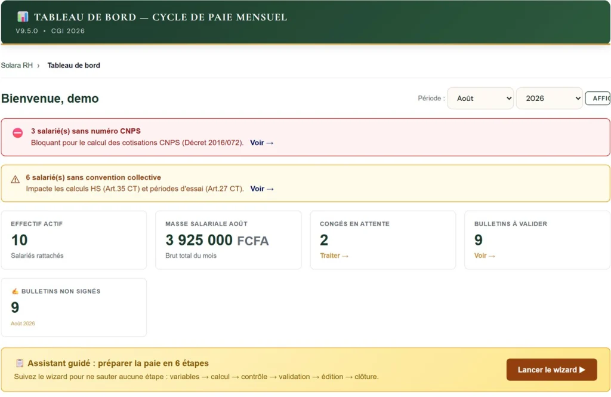The image size is (611, 397).
Task: Open the Voir link under Bulletins à valider
Action: pos(485,256)
